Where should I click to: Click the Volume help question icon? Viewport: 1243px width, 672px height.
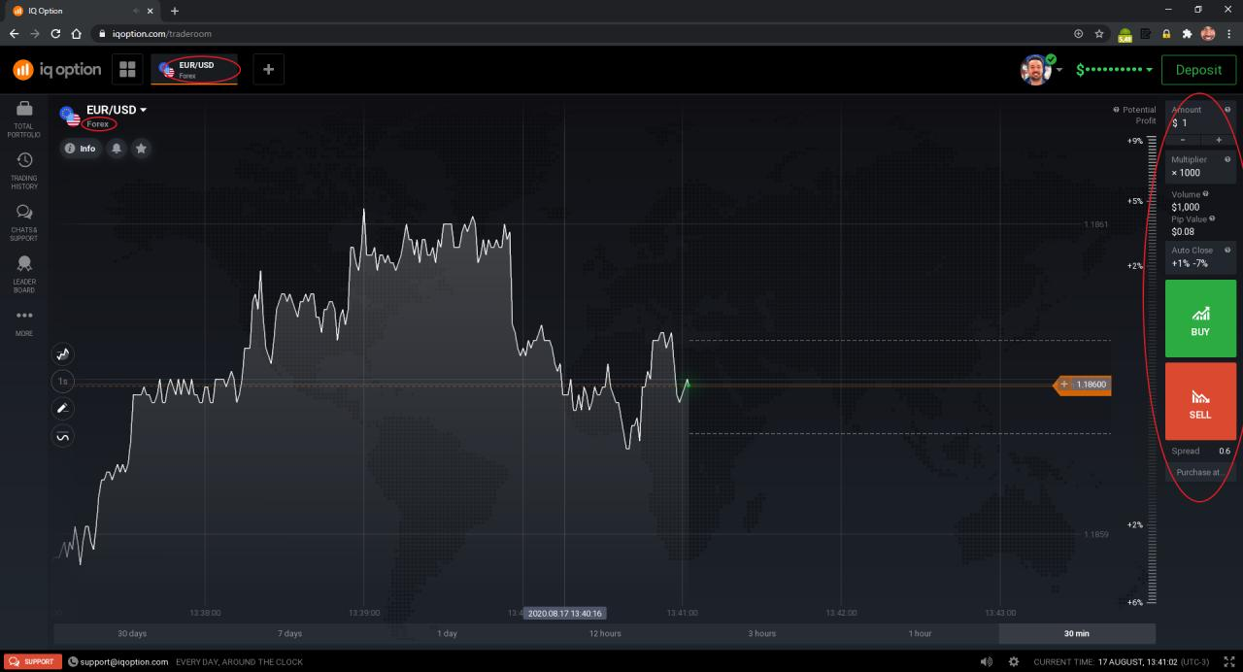pyautogui.click(x=1208, y=194)
